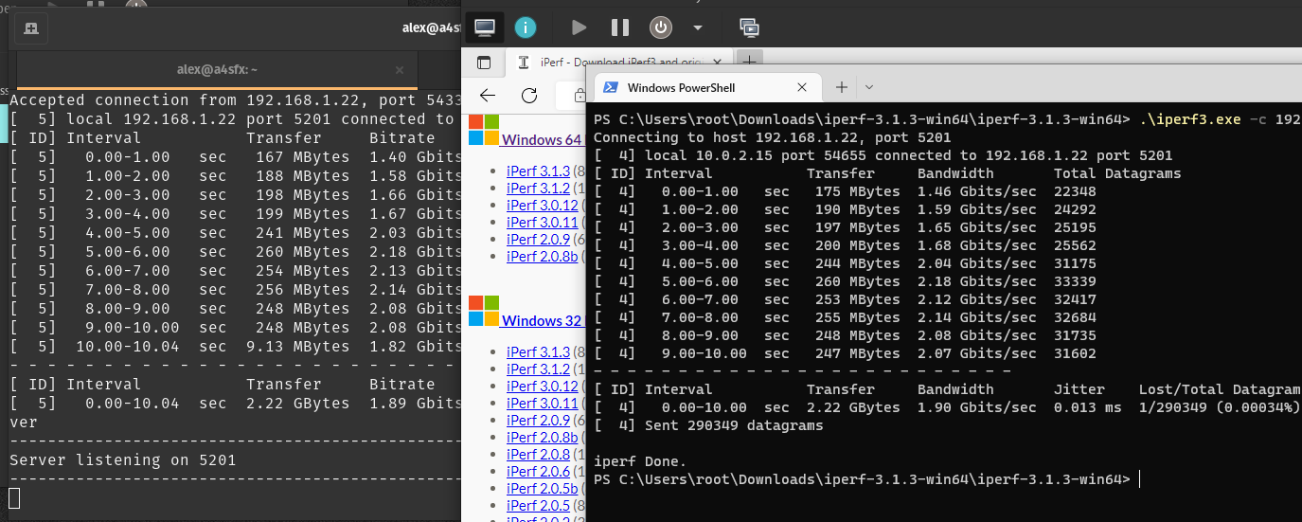Expand the shutdown options dropdown arrow
The height and width of the screenshot is (522, 1302).
click(x=698, y=27)
